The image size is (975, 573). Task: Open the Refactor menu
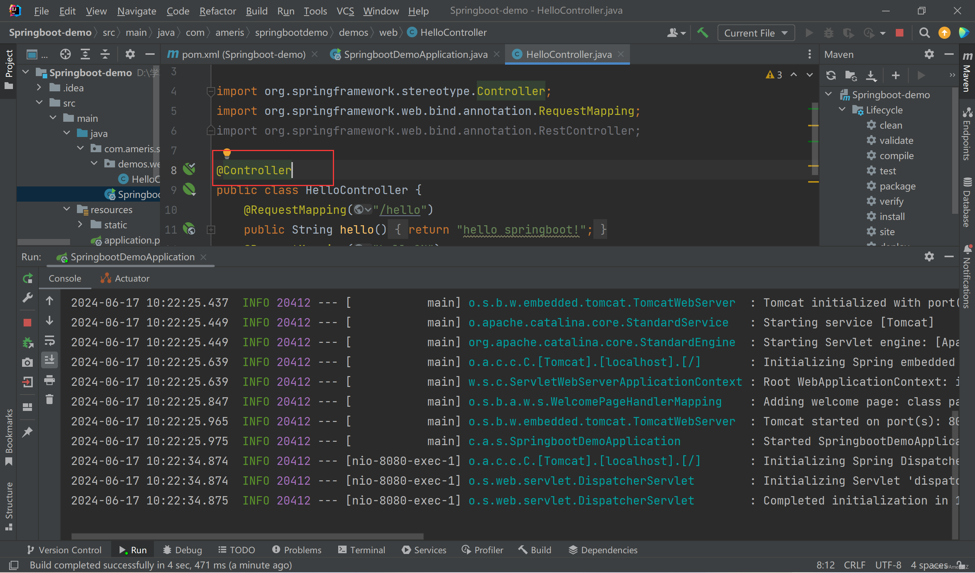[217, 11]
